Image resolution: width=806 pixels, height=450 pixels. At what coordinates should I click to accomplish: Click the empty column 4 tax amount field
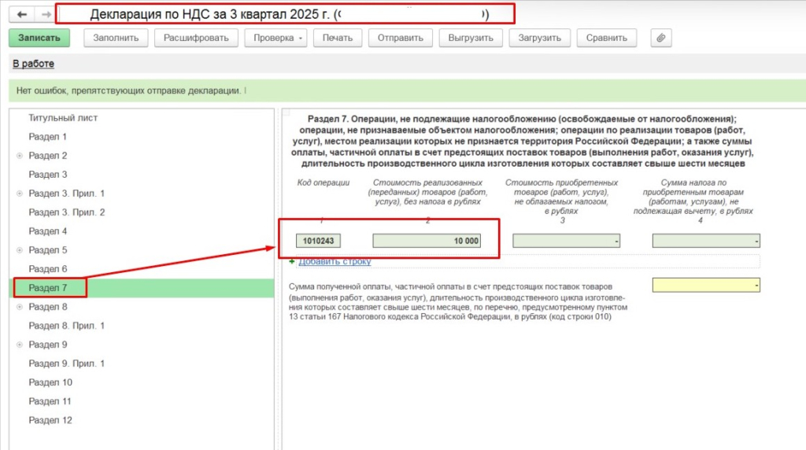(706, 241)
